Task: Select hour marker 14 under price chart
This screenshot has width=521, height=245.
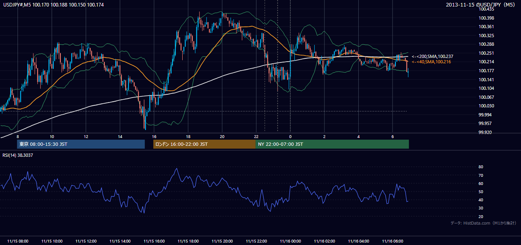Action: pos(120,136)
